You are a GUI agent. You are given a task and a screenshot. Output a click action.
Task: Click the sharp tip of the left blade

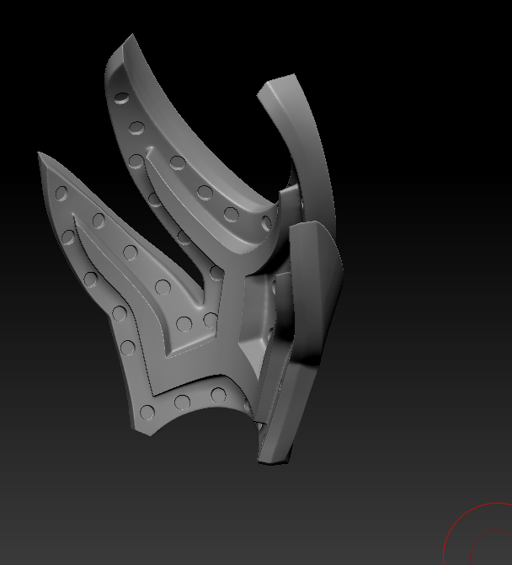41,156
